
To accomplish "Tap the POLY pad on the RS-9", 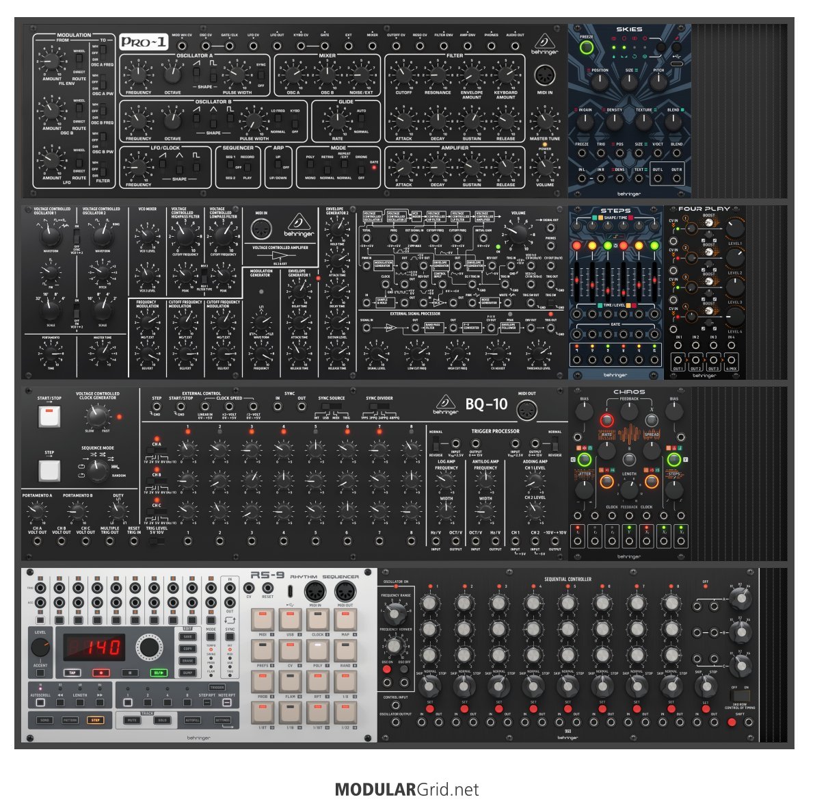I will pyautogui.click(x=317, y=651).
